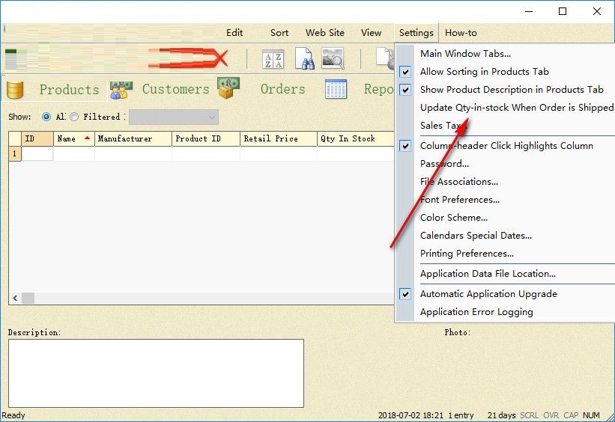Click the money box Orders icon

tap(228, 88)
